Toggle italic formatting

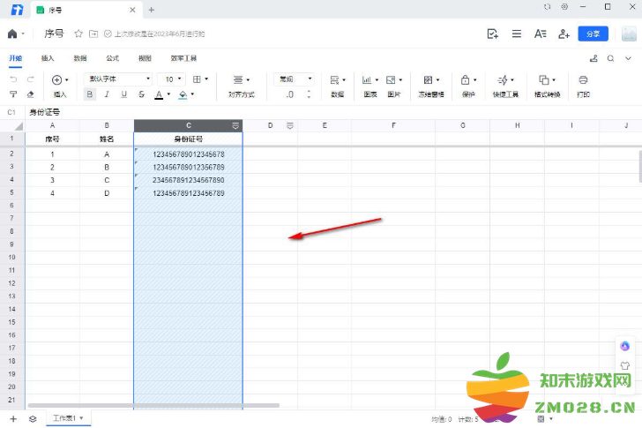[107, 94]
